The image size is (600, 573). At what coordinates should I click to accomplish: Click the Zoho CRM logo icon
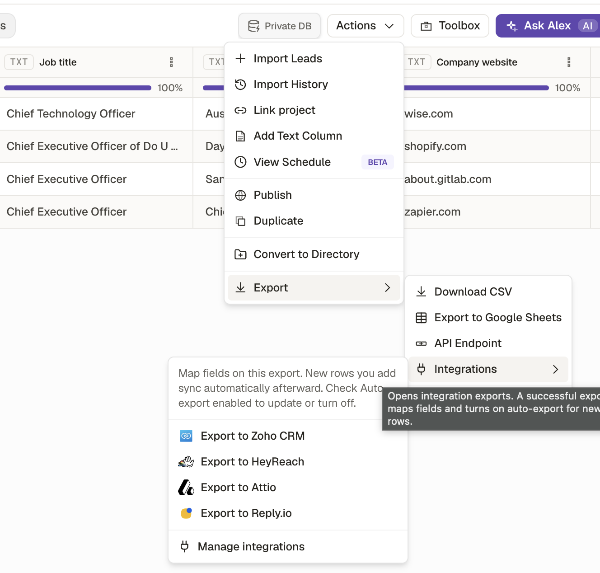pyautogui.click(x=186, y=436)
